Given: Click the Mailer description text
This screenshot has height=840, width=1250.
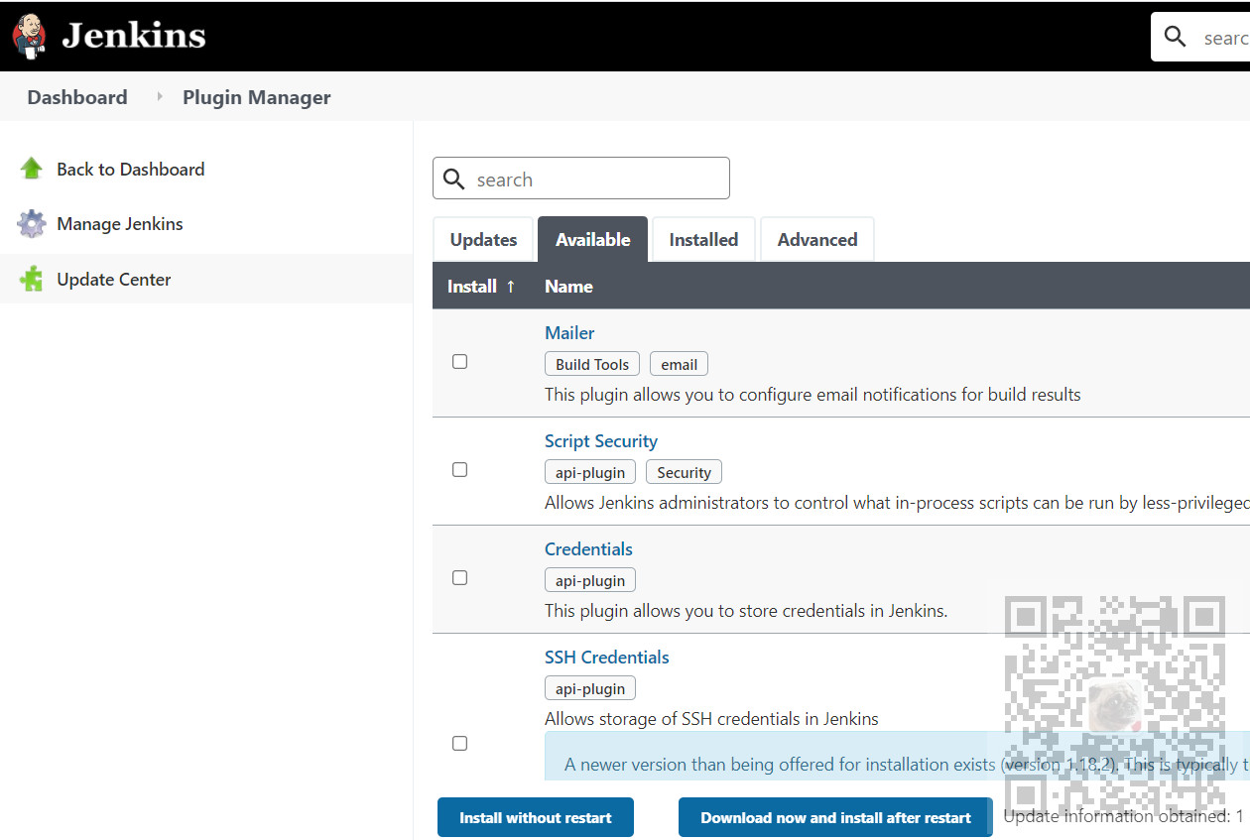Looking at the screenshot, I should click(x=812, y=395).
